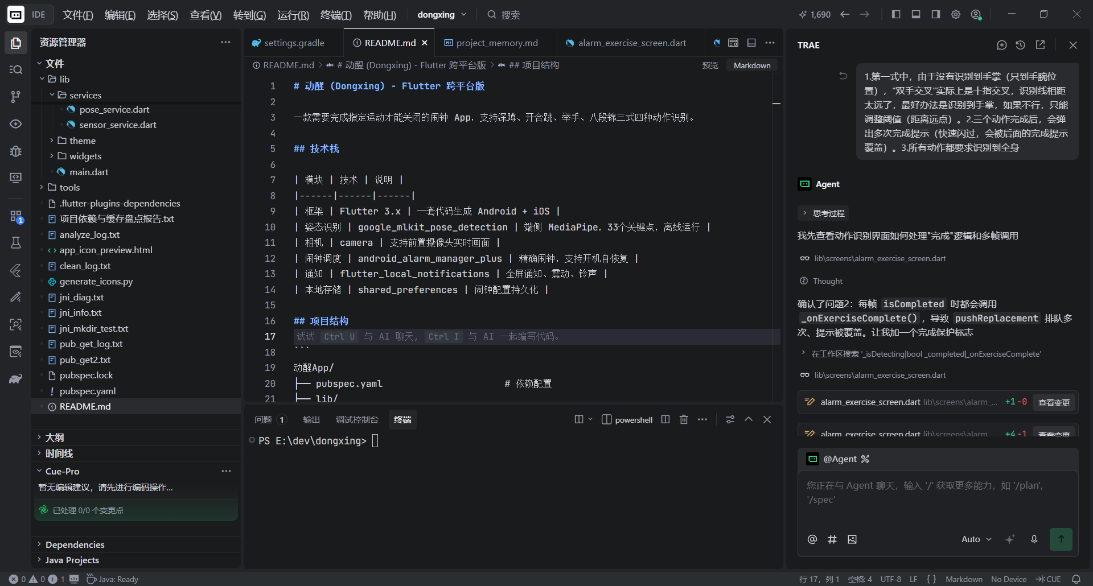
Task: Click UTF-8 encoding in status bar
Action: (890, 579)
